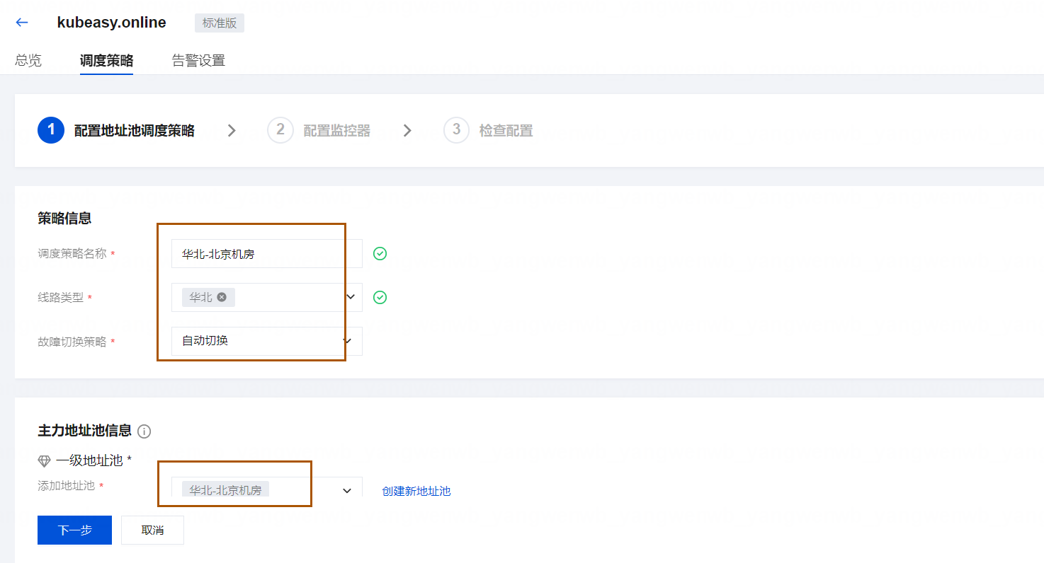Select step 1 circle 配置地址池调度策略

pyautogui.click(x=51, y=130)
